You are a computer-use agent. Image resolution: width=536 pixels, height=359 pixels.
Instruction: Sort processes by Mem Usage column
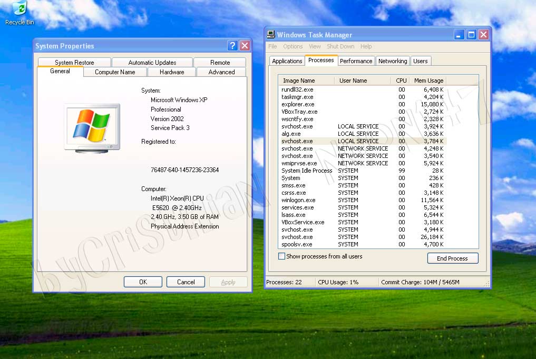(x=428, y=81)
